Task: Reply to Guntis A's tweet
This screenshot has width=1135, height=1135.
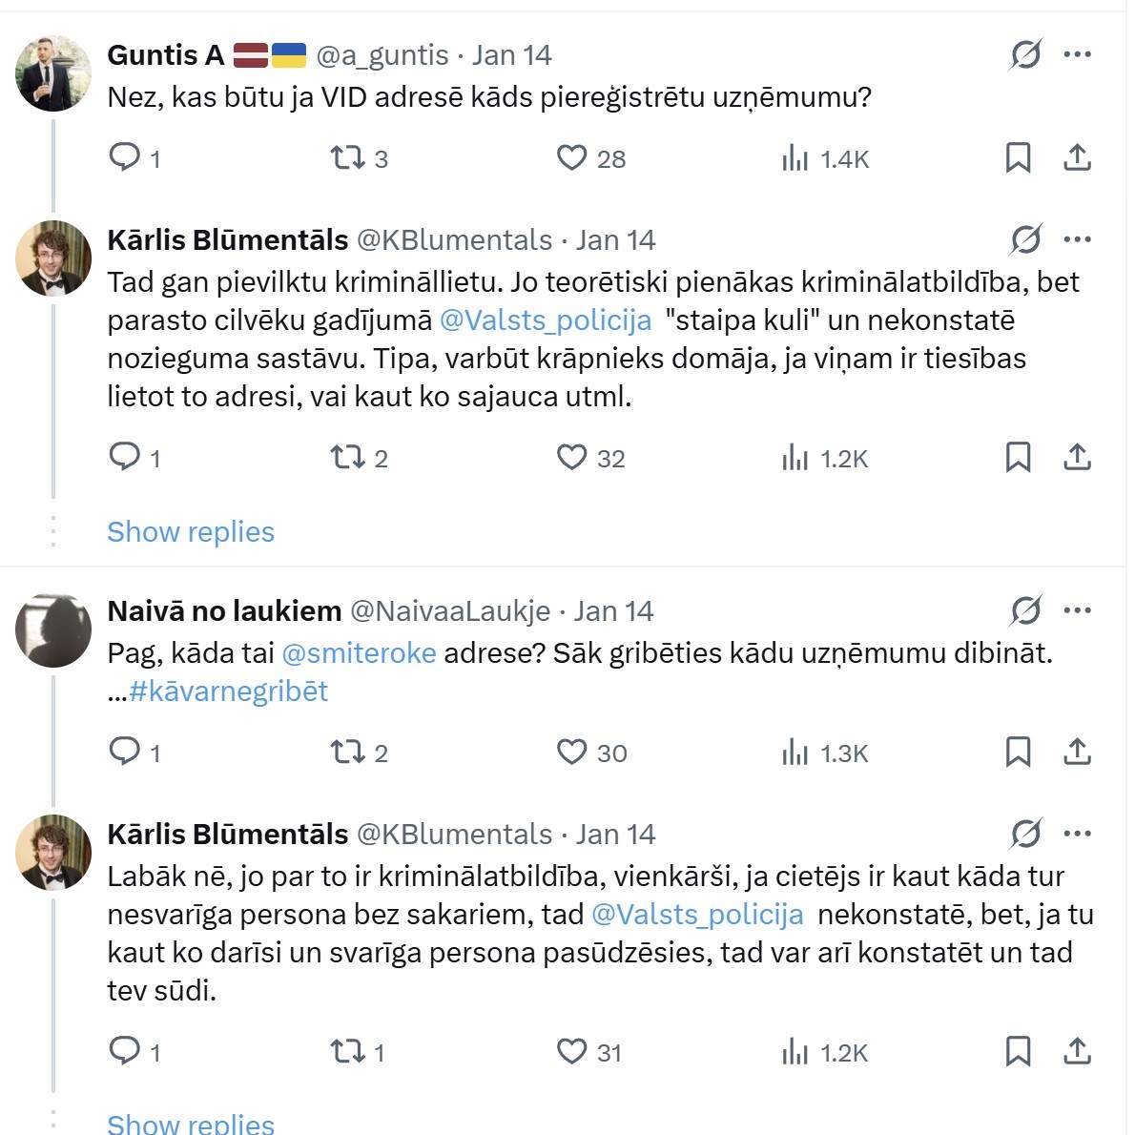Action: [x=125, y=157]
